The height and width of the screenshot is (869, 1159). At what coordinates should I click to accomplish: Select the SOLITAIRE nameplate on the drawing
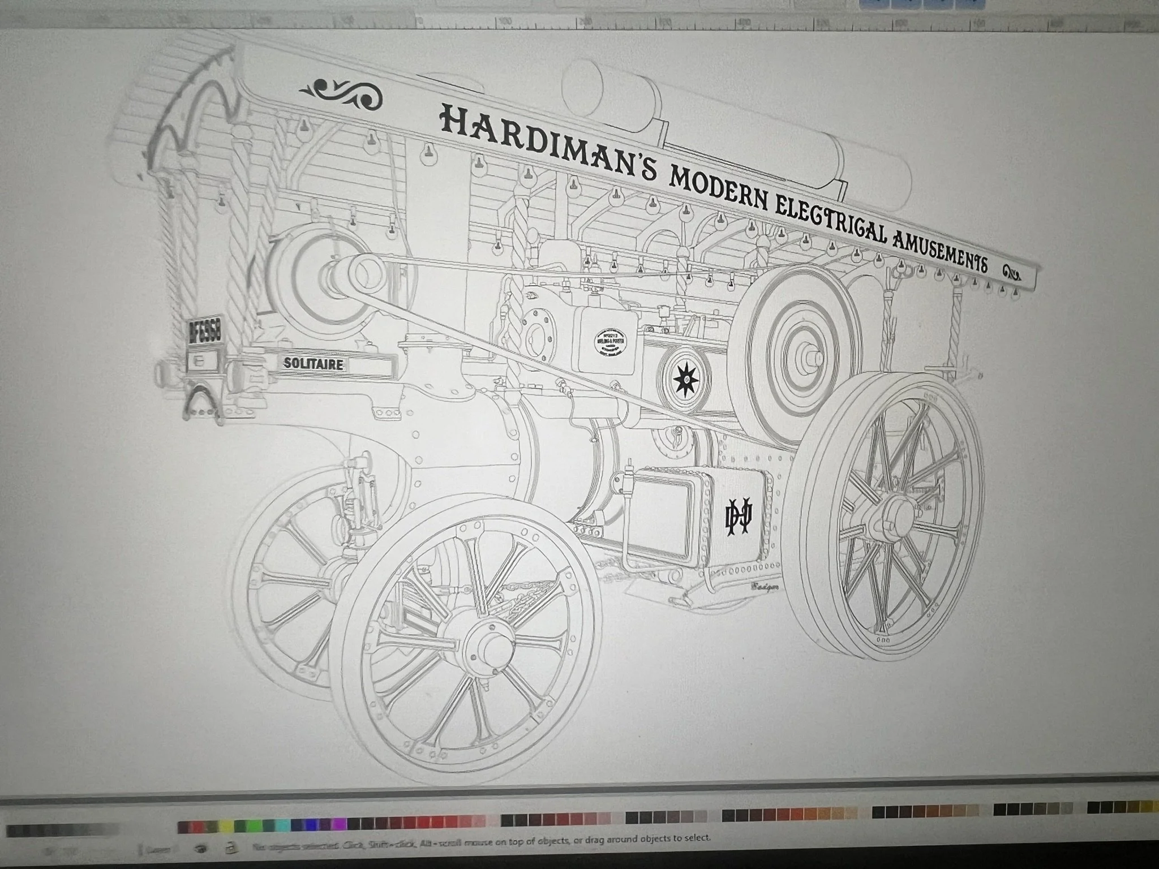(313, 363)
